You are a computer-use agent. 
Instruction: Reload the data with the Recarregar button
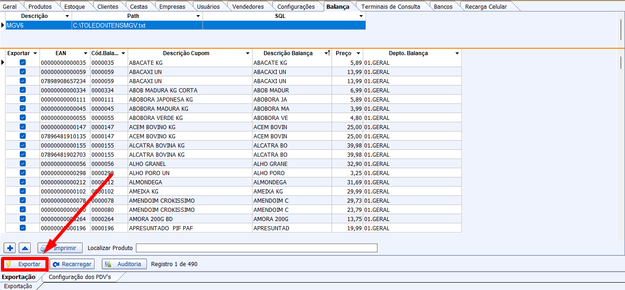[x=72, y=264]
